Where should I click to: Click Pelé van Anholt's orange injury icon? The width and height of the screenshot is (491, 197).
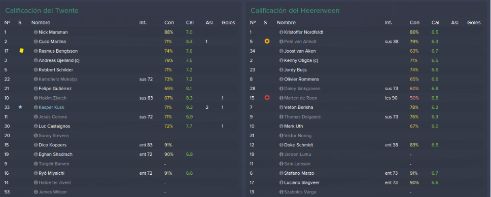tap(267, 42)
